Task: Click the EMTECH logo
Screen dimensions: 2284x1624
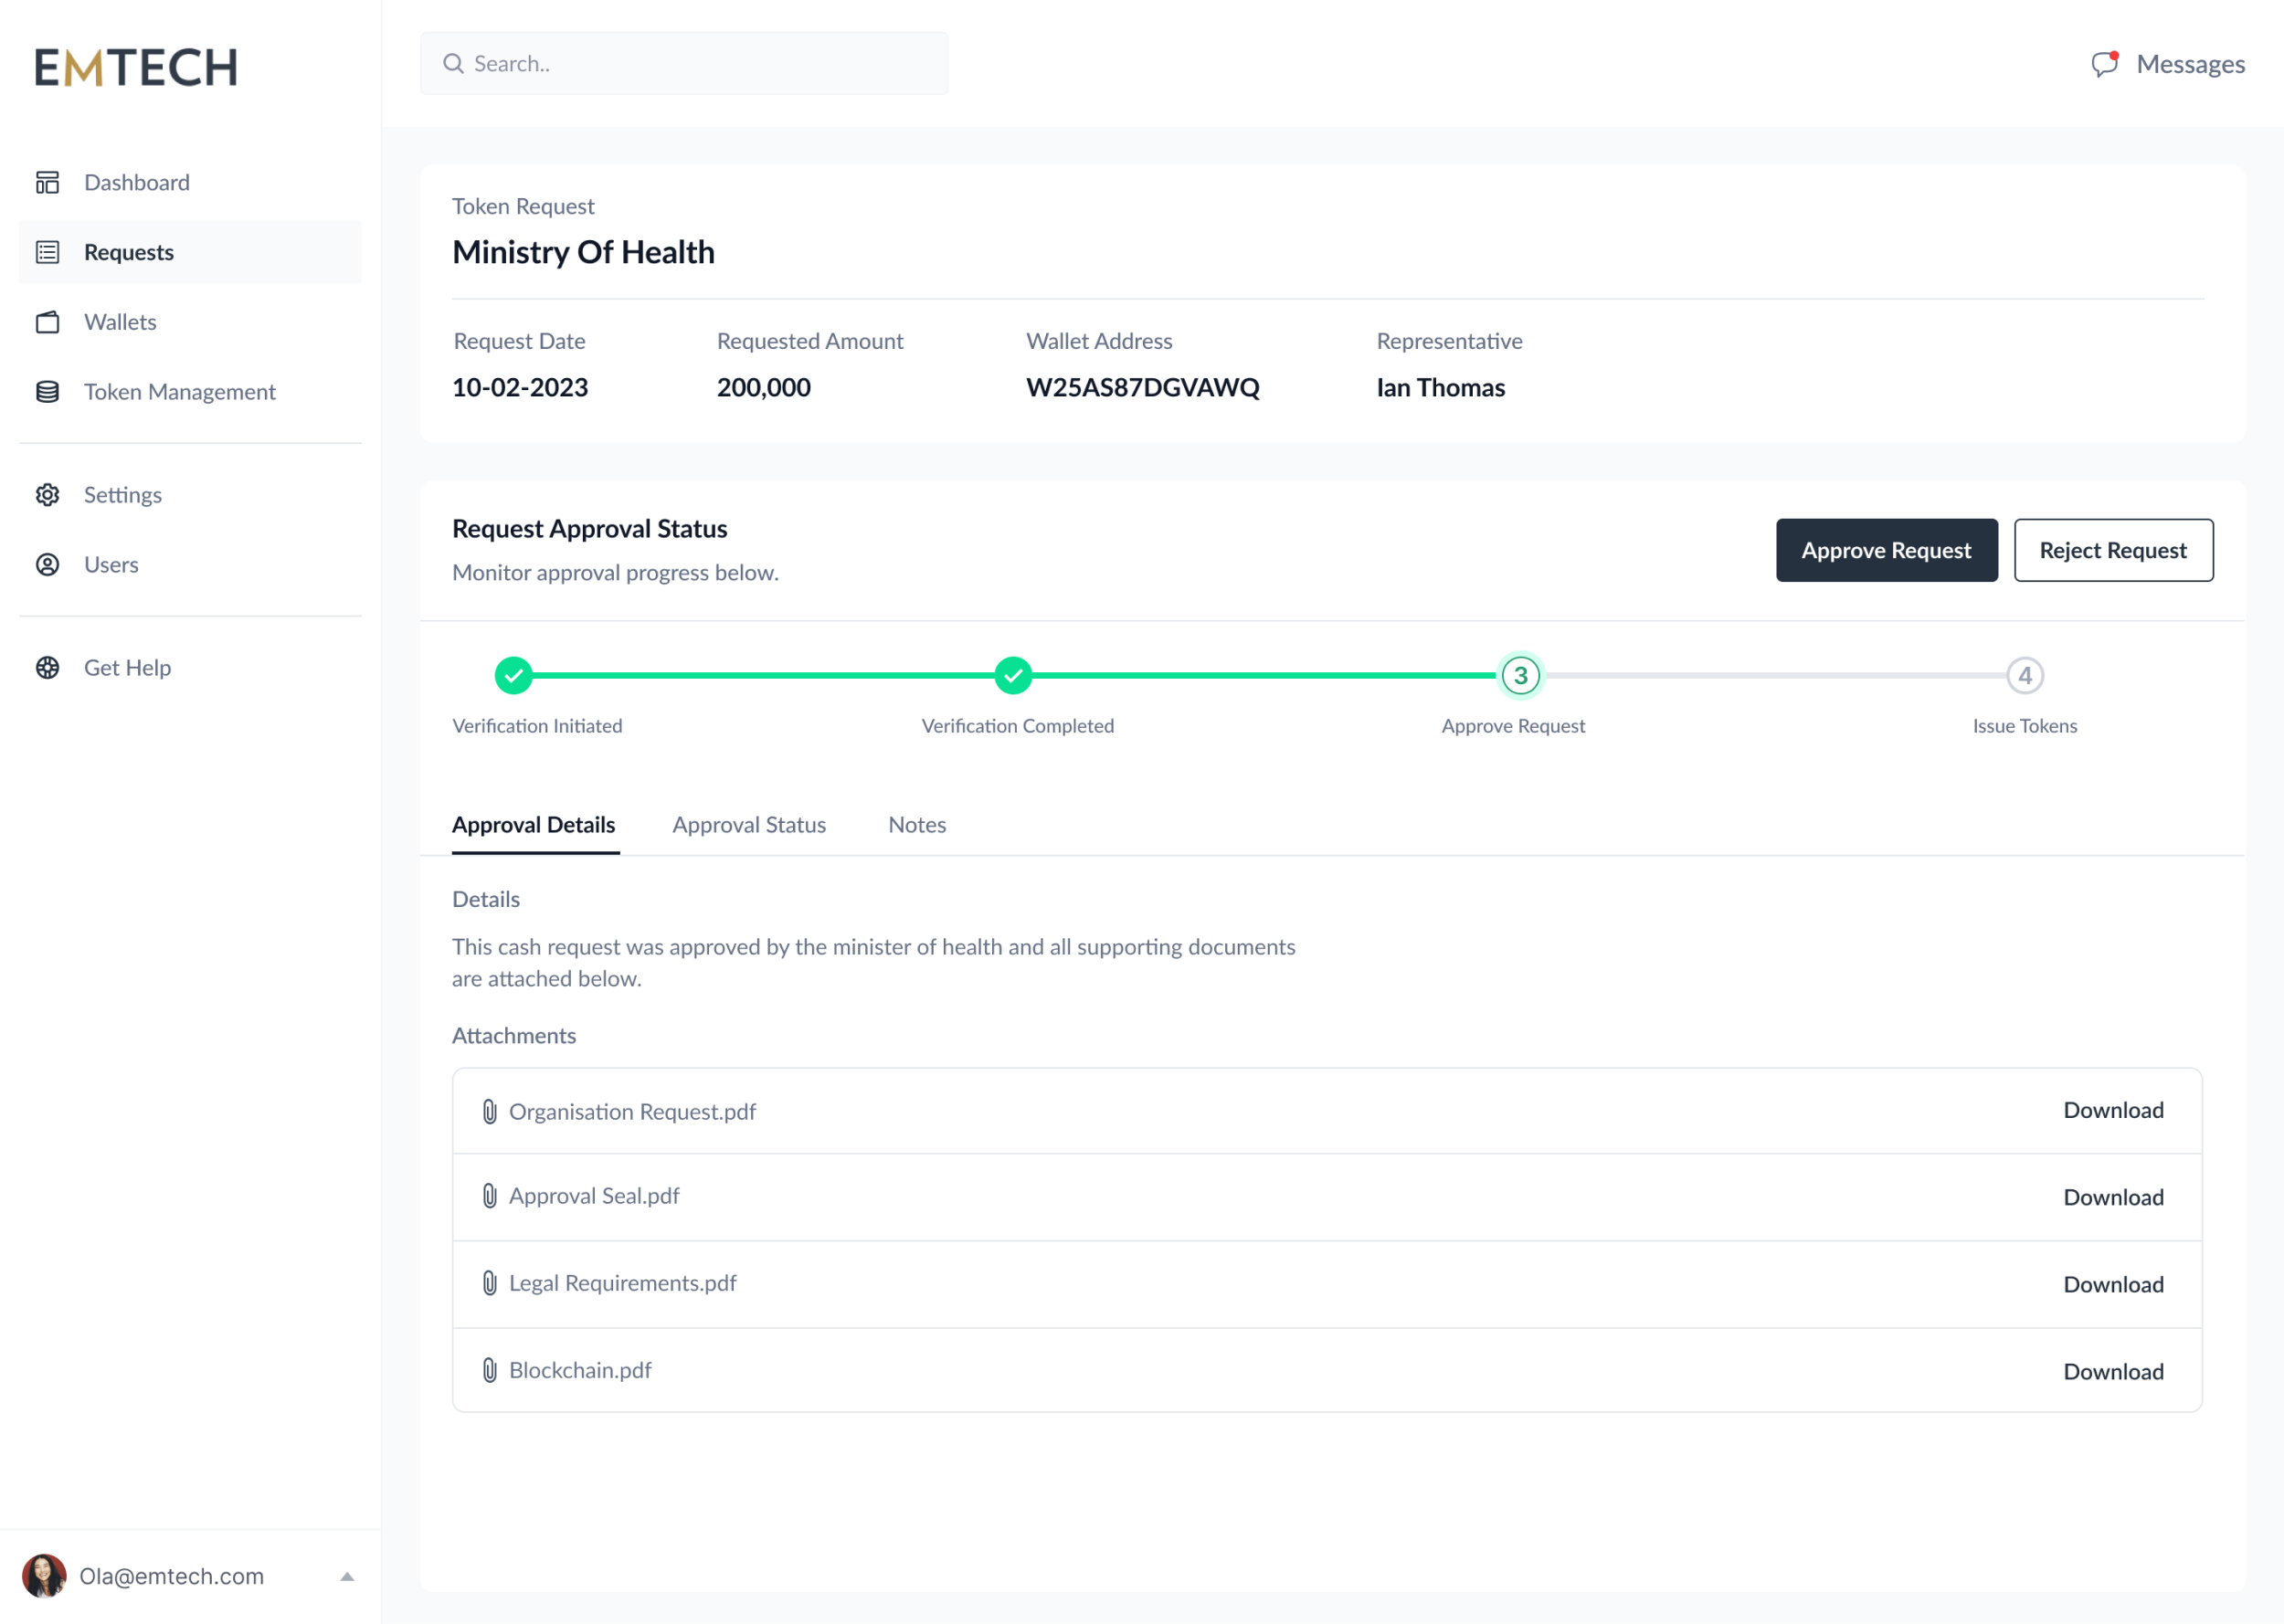Action: pyautogui.click(x=136, y=68)
